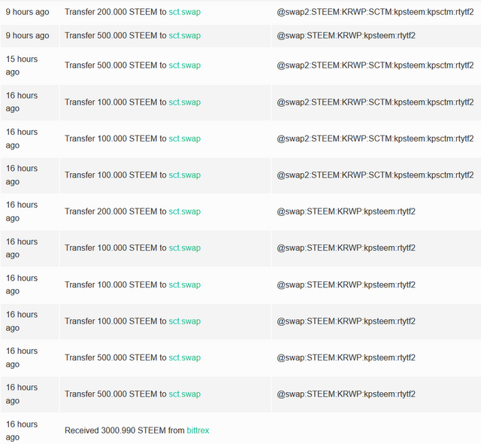481x444 pixels.
Task: Open sct.swap link in 9-hour 200.000 STEEM transfer
Action: pyautogui.click(x=185, y=12)
